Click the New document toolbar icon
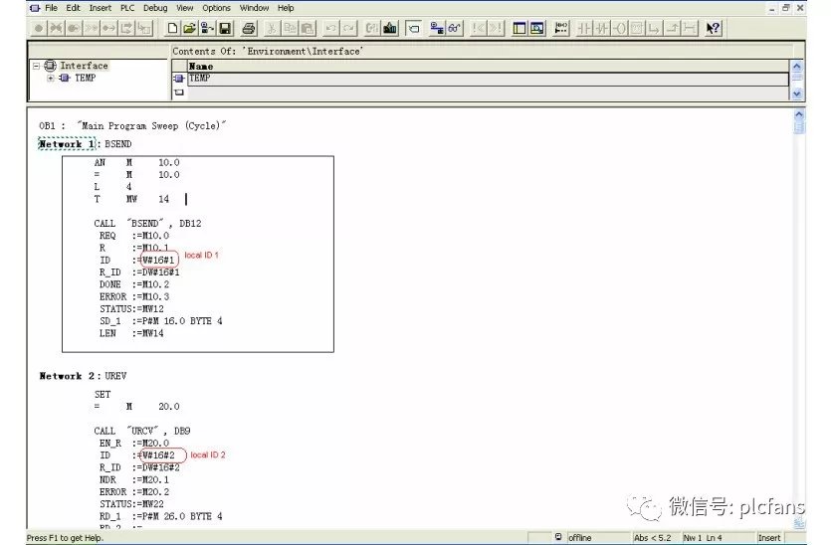 click(x=173, y=28)
